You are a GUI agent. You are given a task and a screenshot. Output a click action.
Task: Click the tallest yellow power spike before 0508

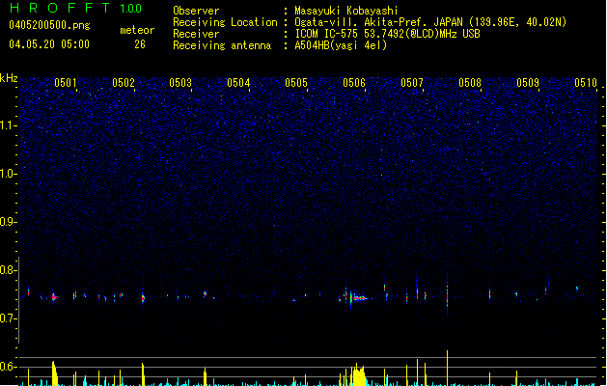(448, 368)
